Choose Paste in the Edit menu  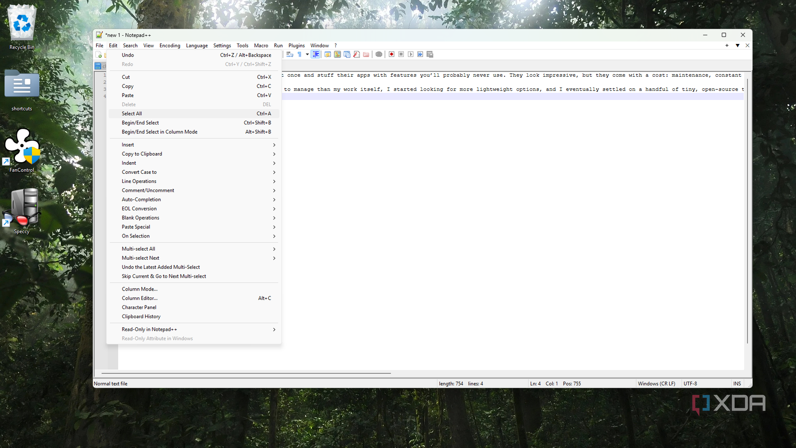click(x=194, y=95)
